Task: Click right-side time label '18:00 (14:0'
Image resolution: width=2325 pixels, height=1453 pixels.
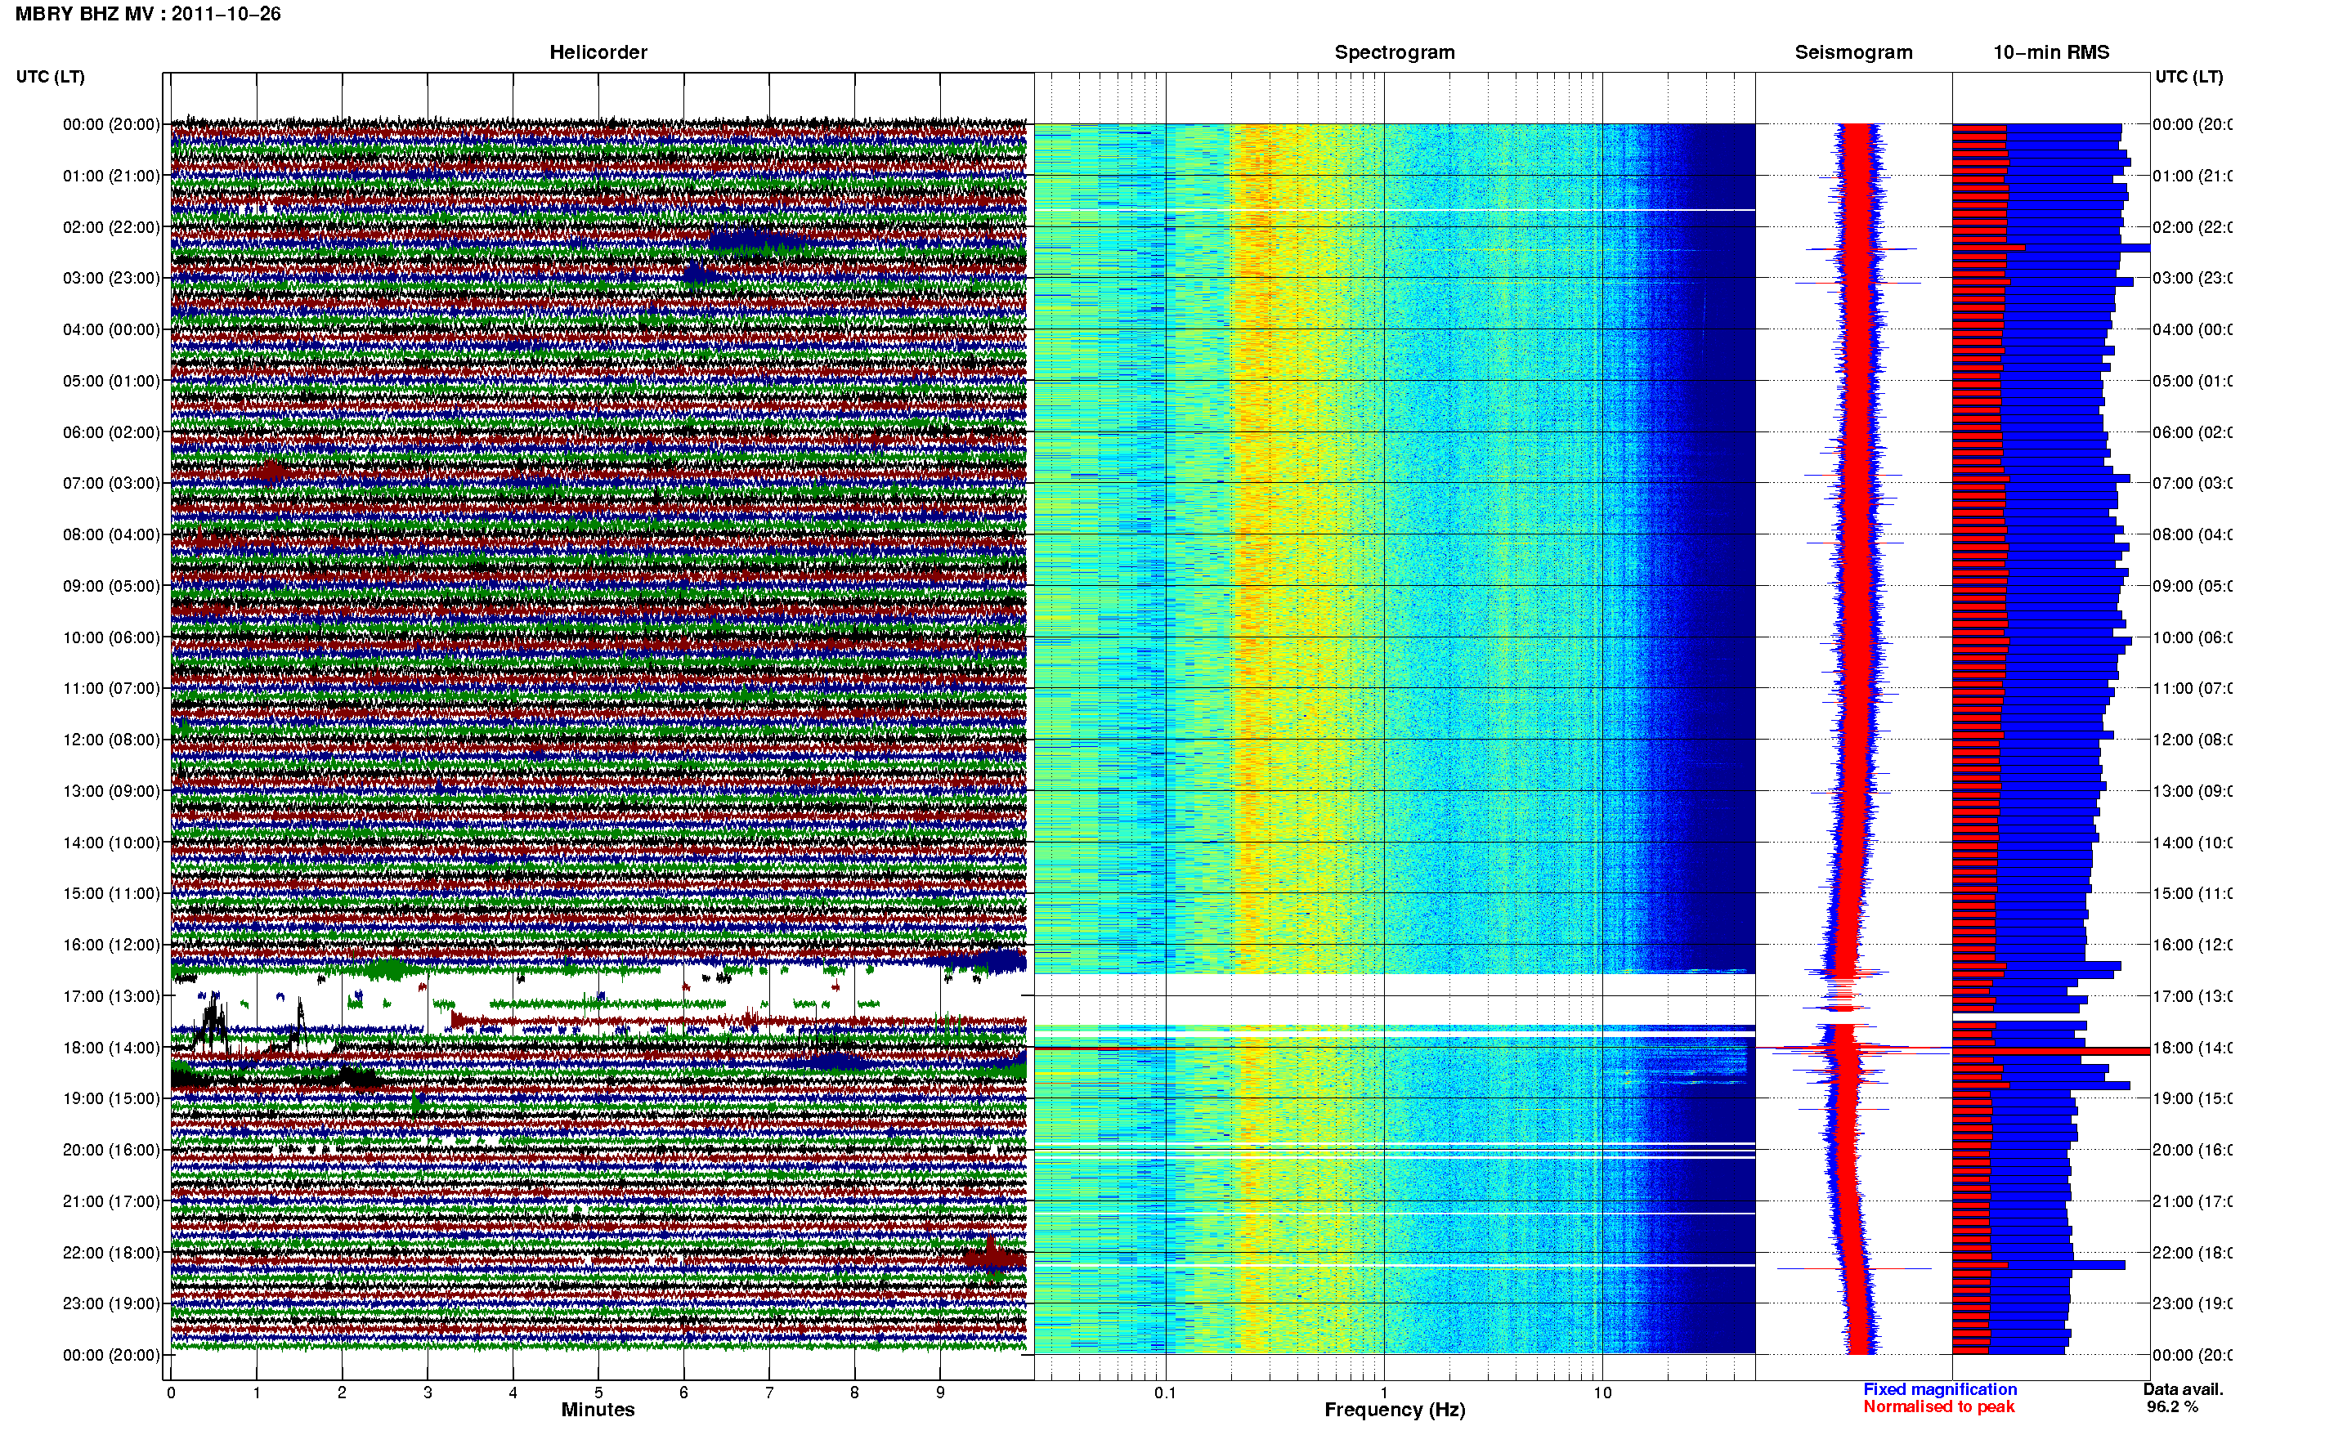Action: click(2193, 1048)
